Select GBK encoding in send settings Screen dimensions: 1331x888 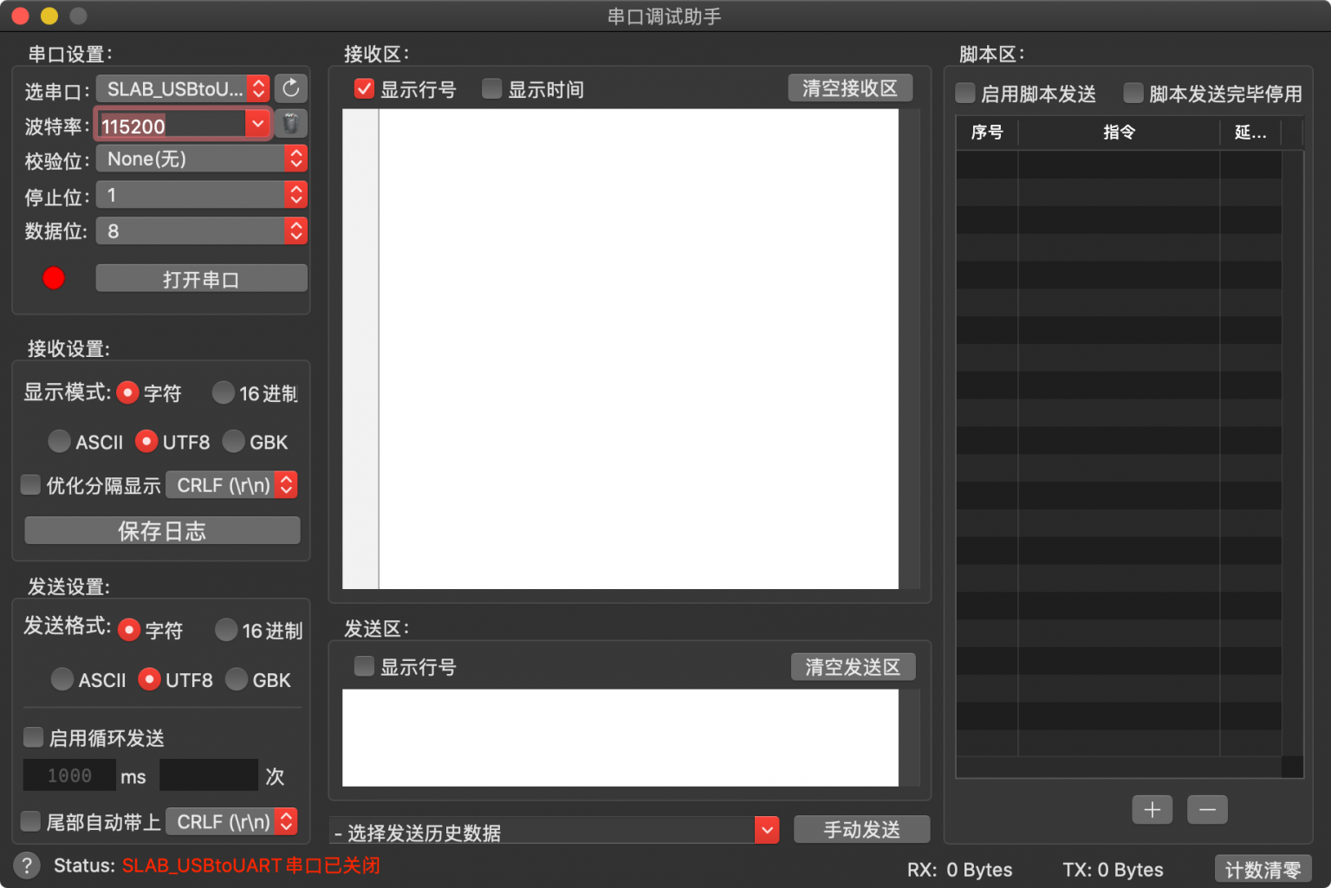237,679
